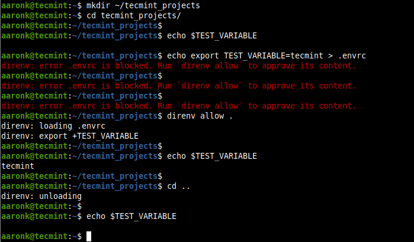Click the first red direnv error line

pos(178,66)
